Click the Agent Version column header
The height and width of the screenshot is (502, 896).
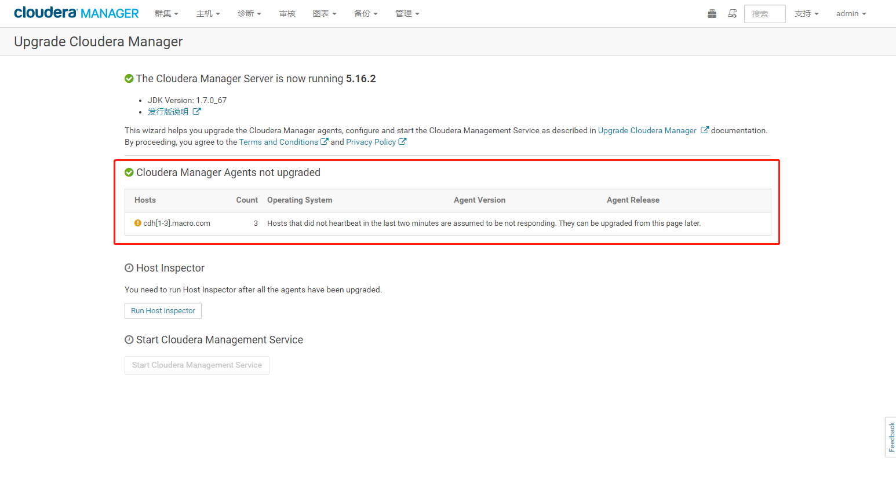coord(479,200)
